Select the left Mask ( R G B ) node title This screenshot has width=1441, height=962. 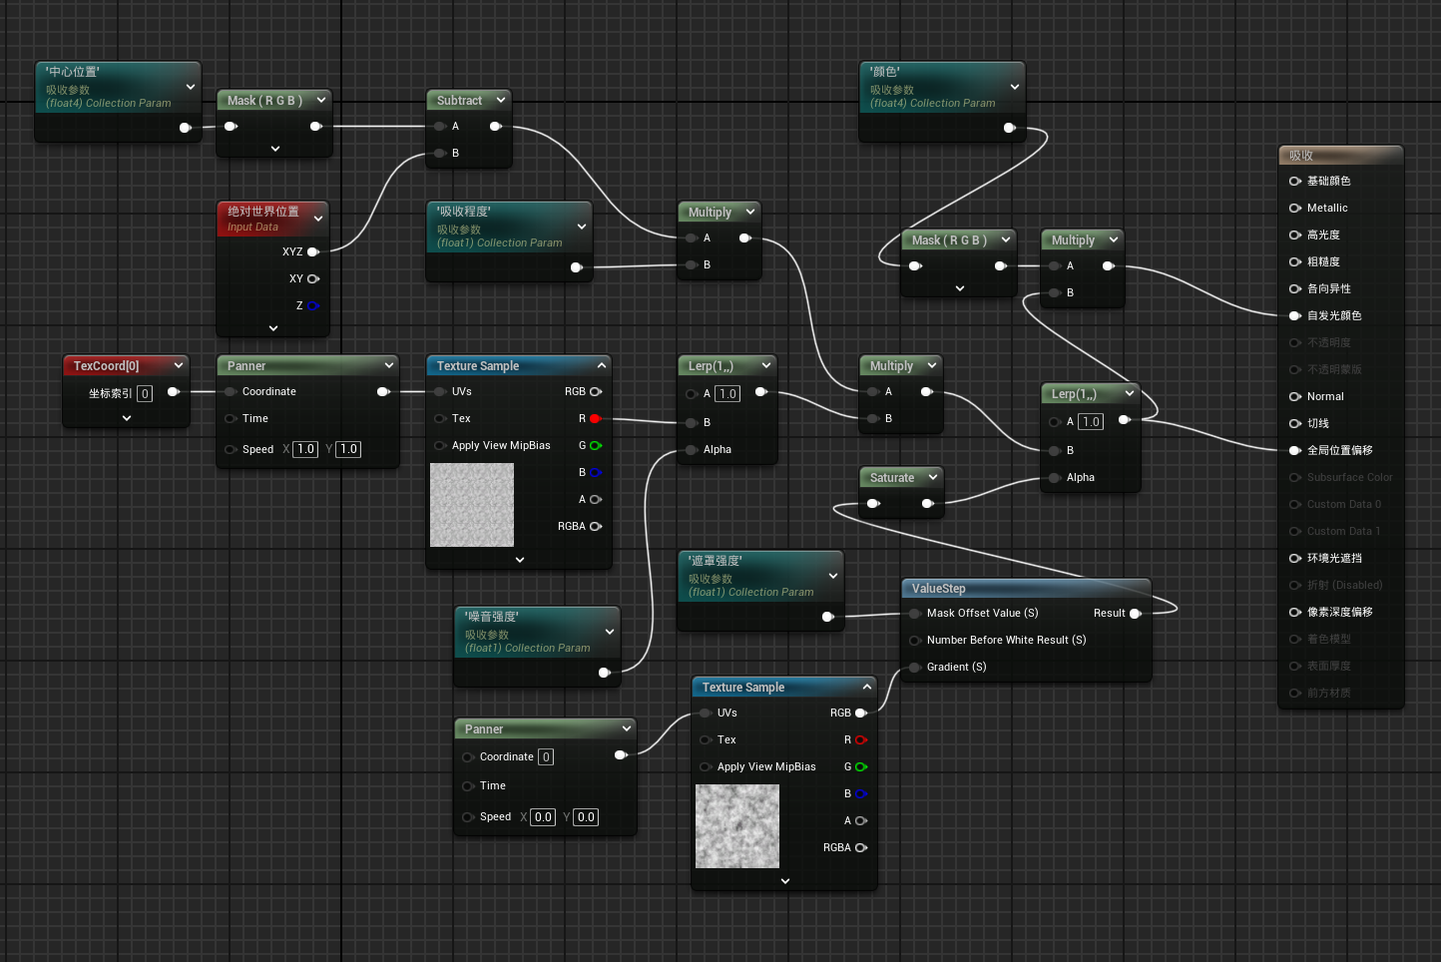point(264,101)
